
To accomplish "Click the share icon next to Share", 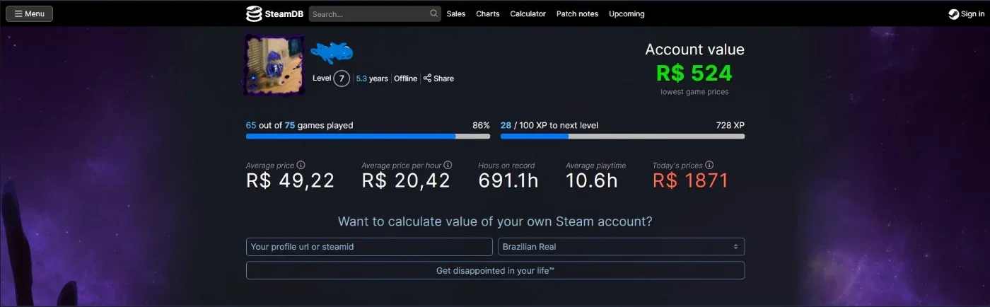I will [427, 79].
